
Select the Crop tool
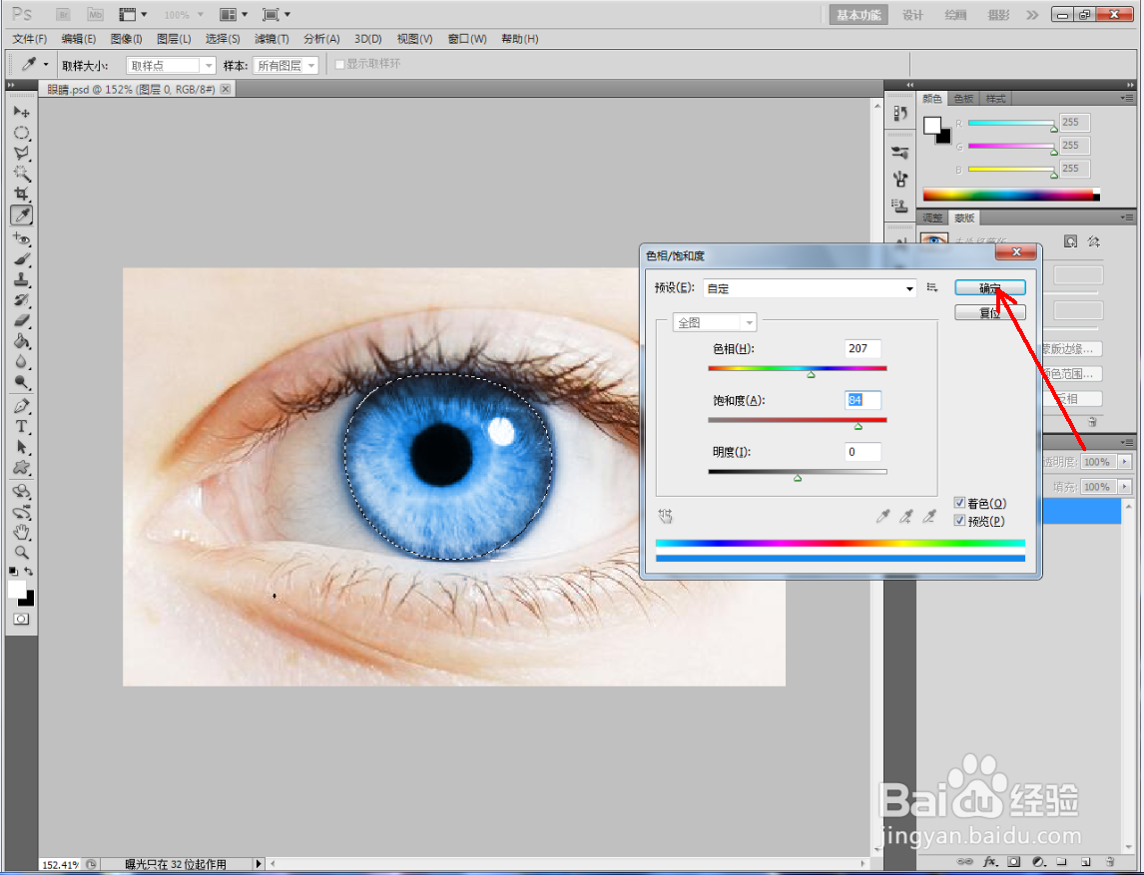click(x=22, y=194)
